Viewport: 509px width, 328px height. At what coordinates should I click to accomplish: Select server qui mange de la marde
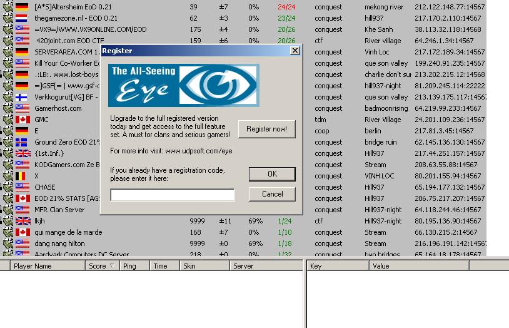(68, 232)
